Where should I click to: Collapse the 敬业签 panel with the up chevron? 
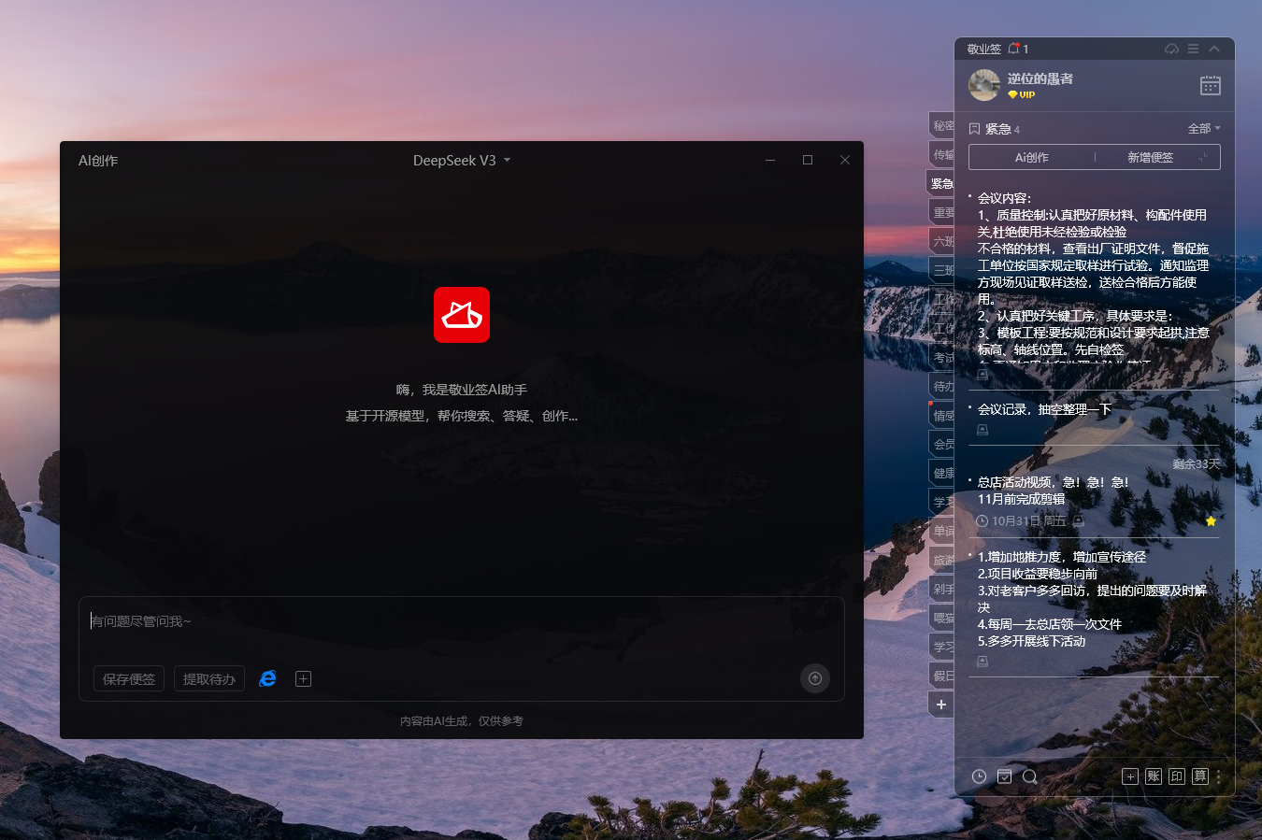(x=1214, y=49)
